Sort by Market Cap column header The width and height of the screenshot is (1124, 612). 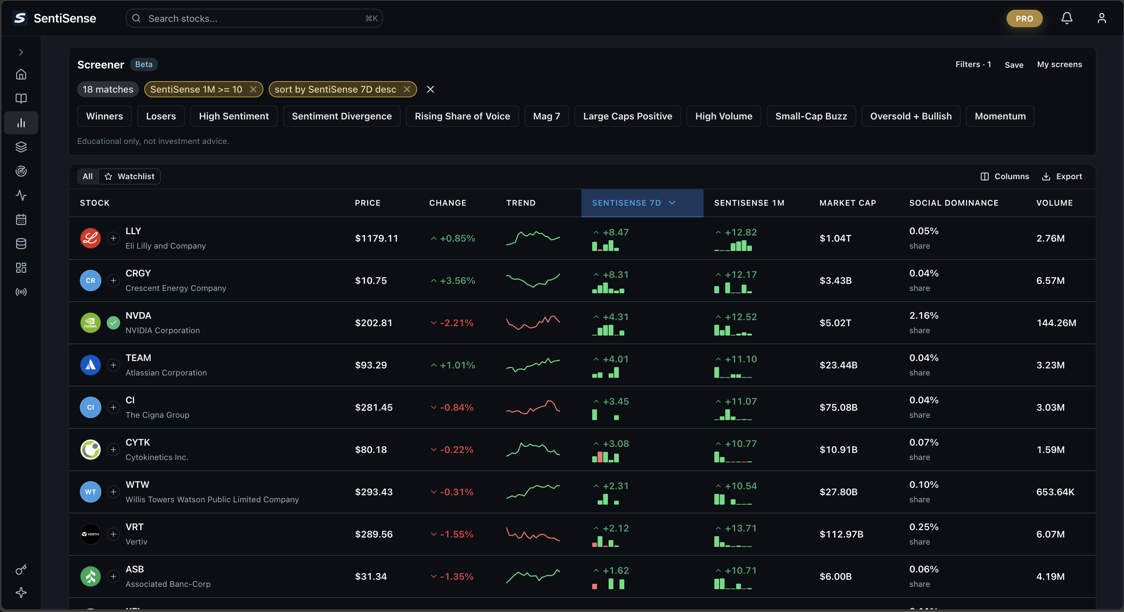pyautogui.click(x=848, y=203)
